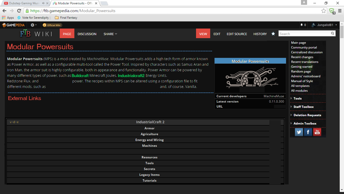The height and width of the screenshot is (194, 344).
Task: Select the PAGE tab
Action: (x=67, y=34)
